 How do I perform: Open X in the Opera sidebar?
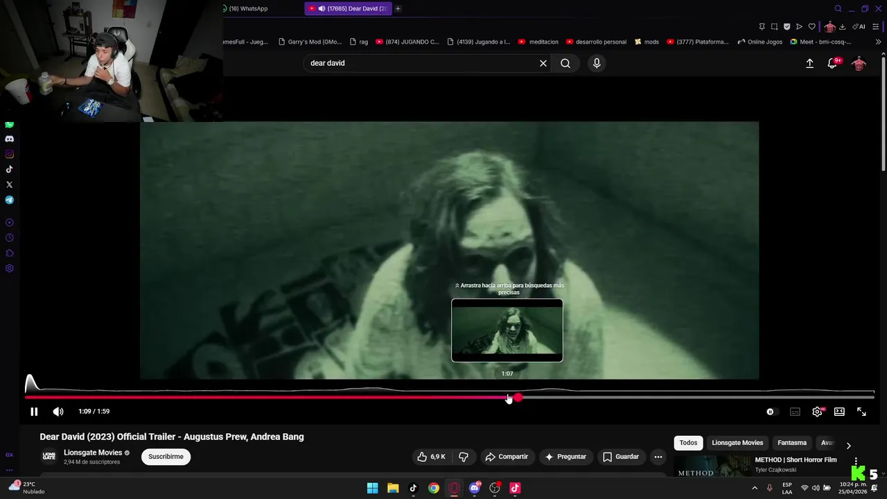(x=9, y=184)
